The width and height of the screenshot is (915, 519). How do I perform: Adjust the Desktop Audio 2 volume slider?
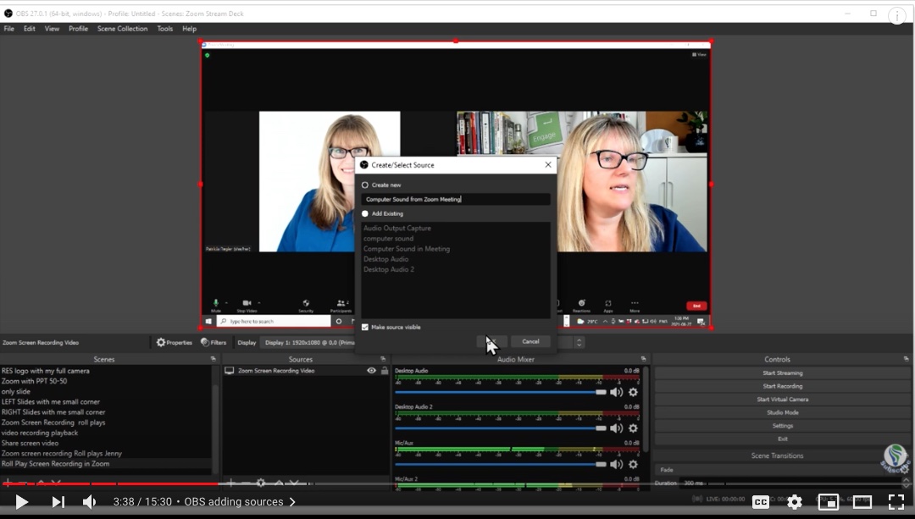tap(501, 428)
